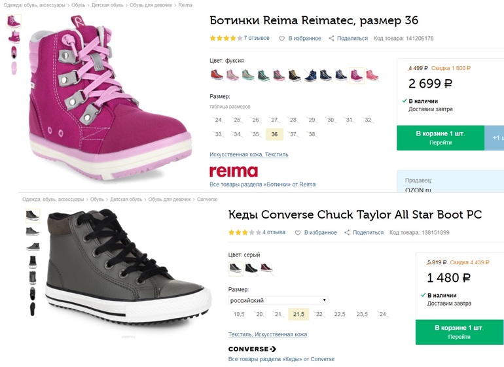Select the top Reima boot thumbnail
504x367 pixels.
(x=13, y=21)
